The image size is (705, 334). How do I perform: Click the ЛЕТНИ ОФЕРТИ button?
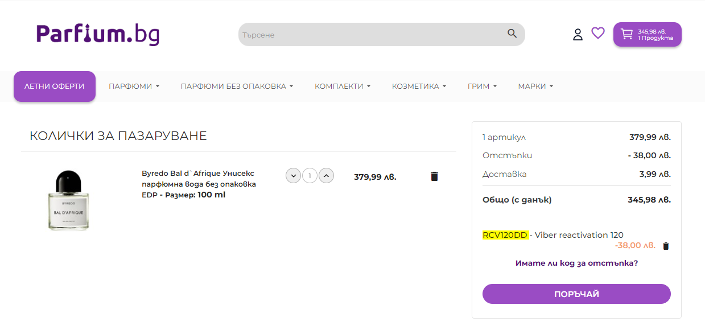click(55, 86)
